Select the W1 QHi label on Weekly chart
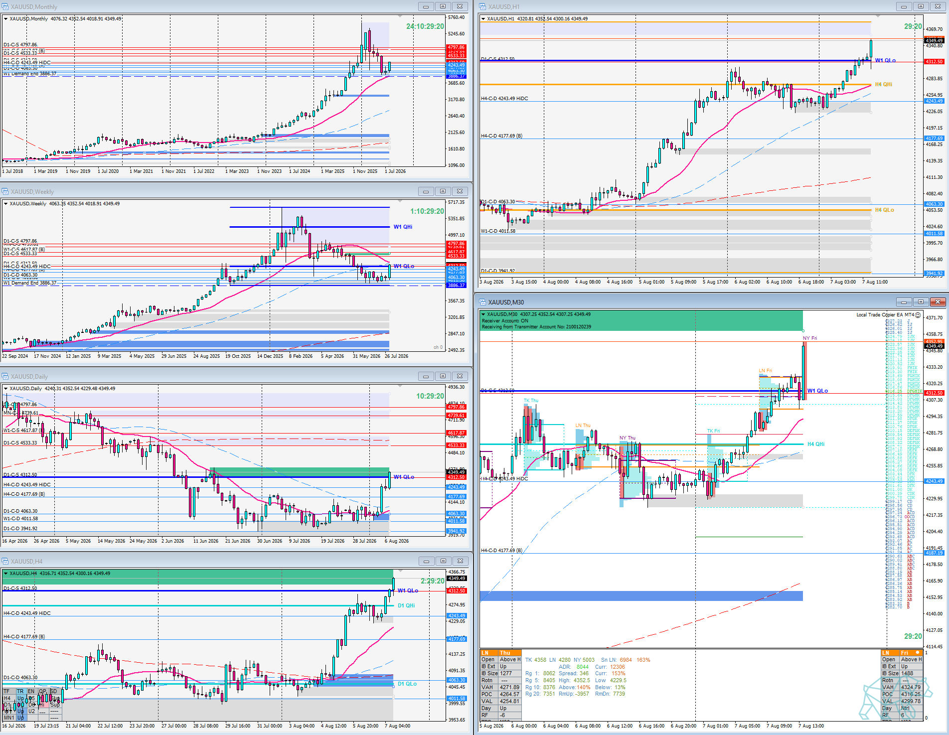949x735 pixels. click(403, 227)
